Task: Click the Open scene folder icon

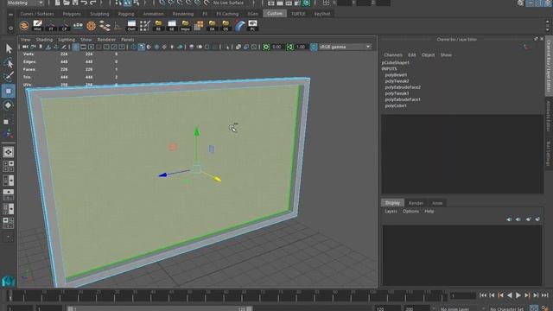Action: point(67,3)
